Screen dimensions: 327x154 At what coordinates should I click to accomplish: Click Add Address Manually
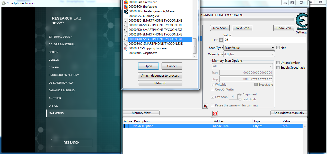(x=289, y=113)
